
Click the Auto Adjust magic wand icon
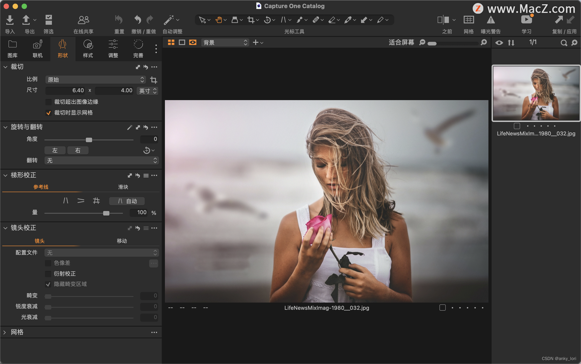click(x=169, y=20)
